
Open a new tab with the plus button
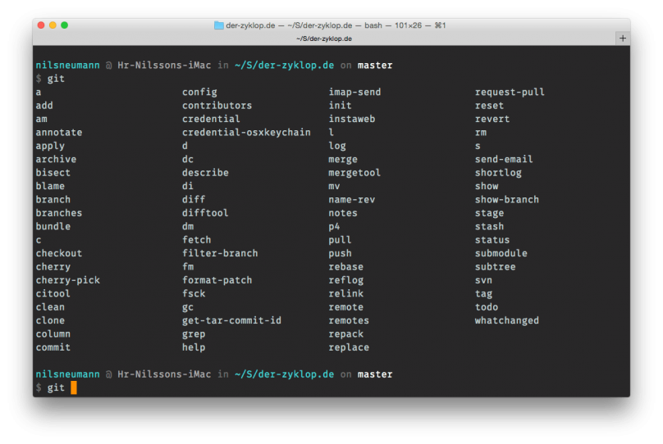(x=623, y=39)
